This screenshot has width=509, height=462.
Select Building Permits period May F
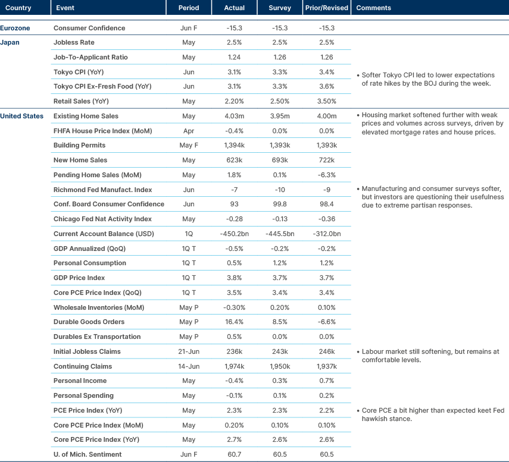click(189, 145)
